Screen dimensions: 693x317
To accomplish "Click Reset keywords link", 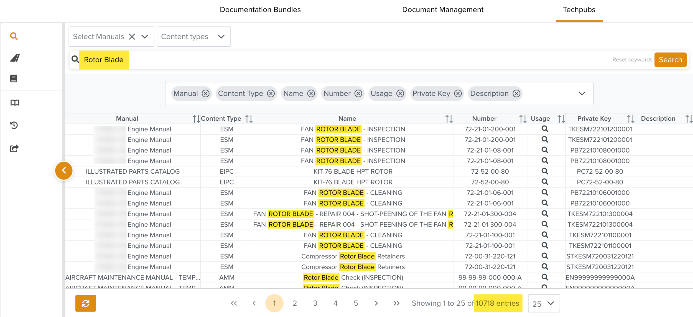I will [632, 60].
